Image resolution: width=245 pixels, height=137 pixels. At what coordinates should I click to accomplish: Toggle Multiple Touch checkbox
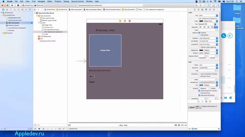pos(199,76)
